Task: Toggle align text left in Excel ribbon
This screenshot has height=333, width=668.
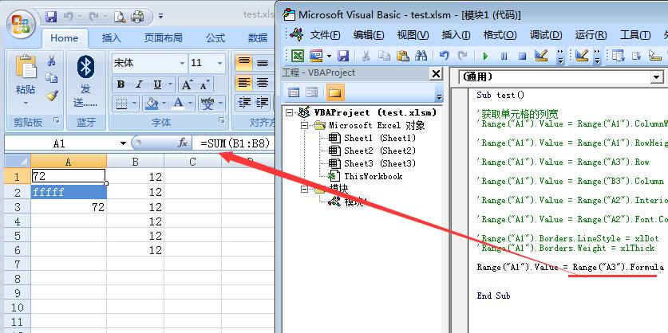Action: tap(244, 83)
